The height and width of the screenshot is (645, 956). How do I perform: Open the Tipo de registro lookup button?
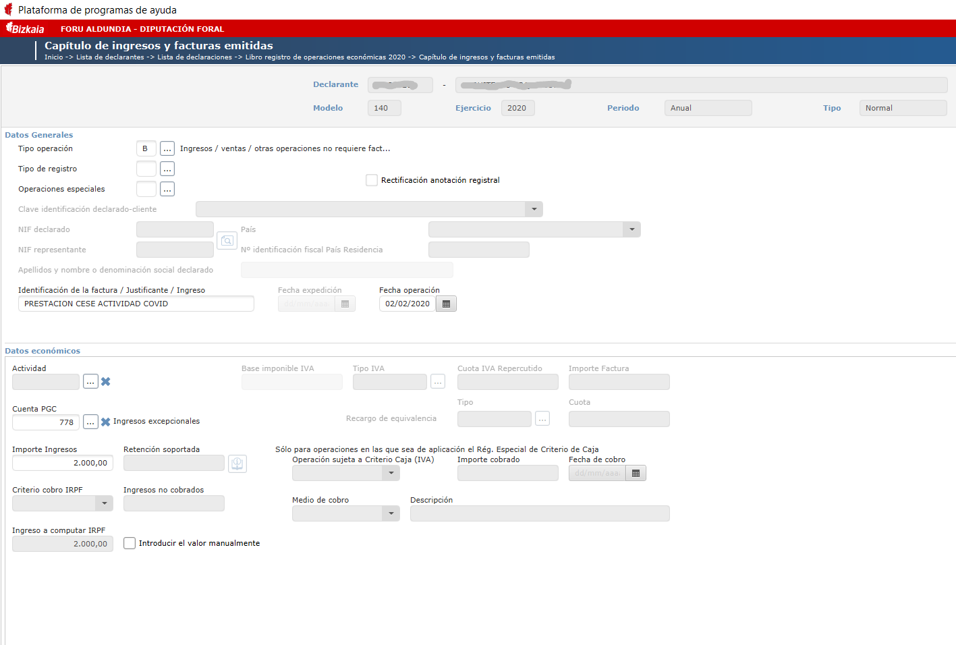point(167,169)
